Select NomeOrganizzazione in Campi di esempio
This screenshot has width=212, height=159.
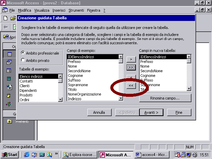tap(93, 94)
